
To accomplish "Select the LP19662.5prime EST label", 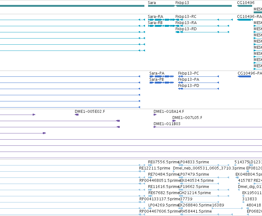I will click(x=194, y=187).
